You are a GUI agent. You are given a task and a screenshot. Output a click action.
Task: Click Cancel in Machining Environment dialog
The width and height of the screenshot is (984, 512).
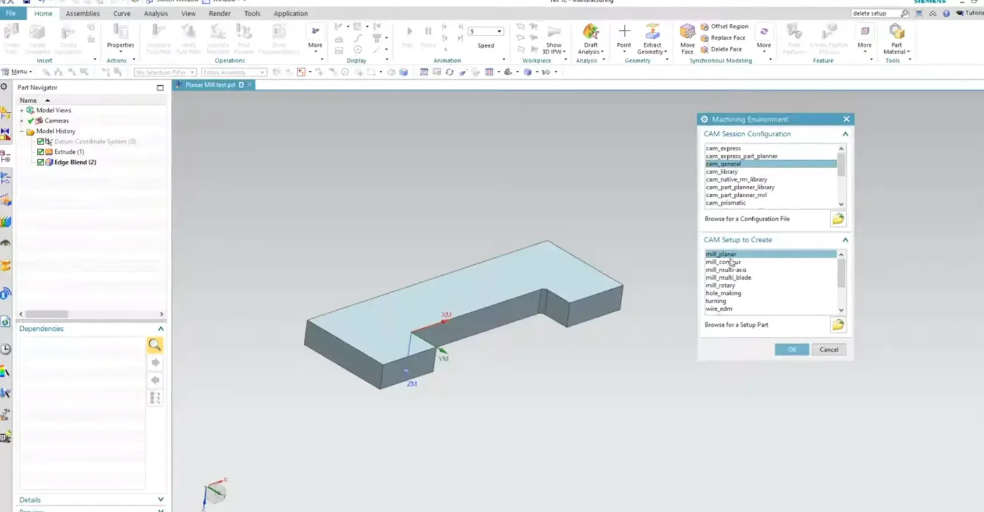[828, 349]
